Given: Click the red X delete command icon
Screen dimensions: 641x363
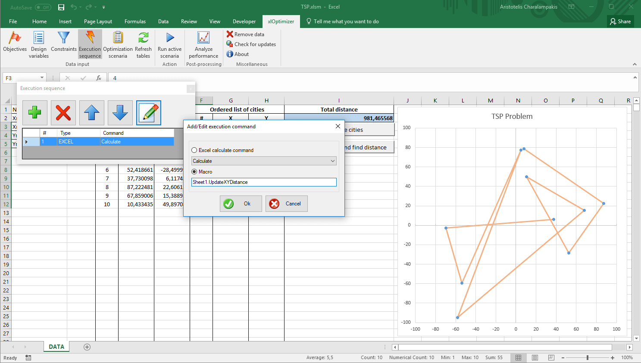Looking at the screenshot, I should tap(63, 113).
